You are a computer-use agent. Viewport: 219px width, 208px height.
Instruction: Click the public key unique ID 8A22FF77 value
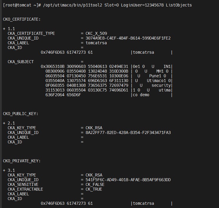(128, 132)
